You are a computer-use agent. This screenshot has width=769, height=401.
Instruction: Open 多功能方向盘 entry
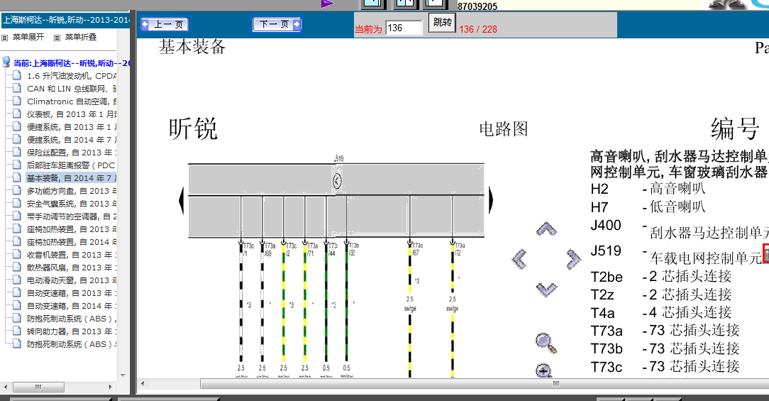click(x=72, y=190)
